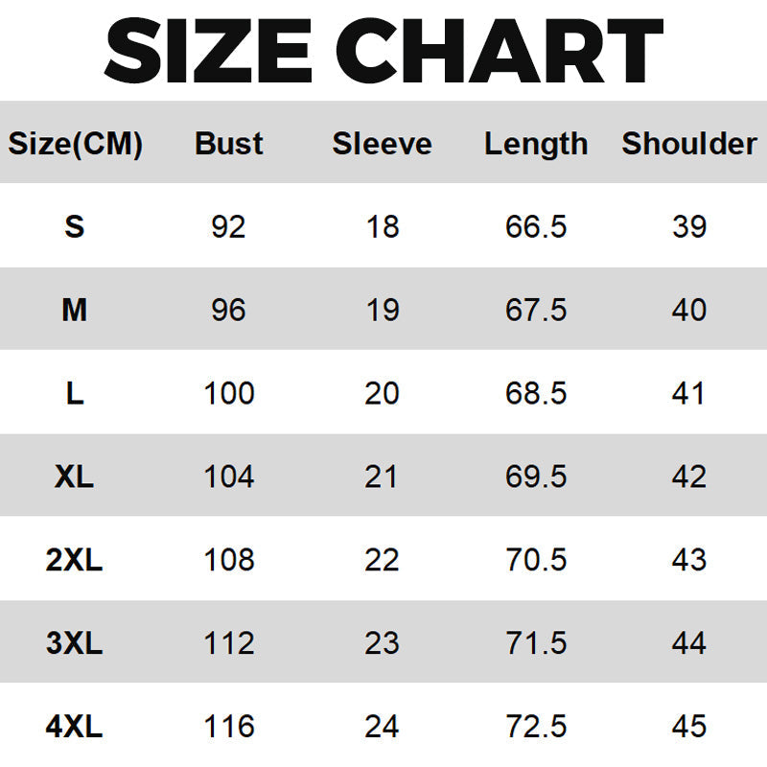The height and width of the screenshot is (767, 767).
Task: Click the shoulder value 44
Action: pyautogui.click(x=689, y=642)
